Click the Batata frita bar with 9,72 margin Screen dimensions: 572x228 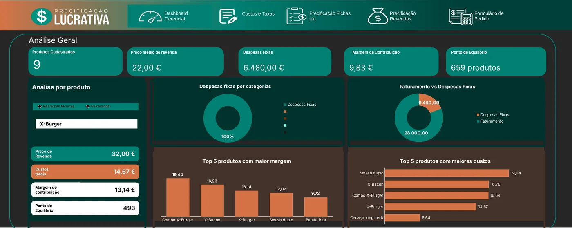315,207
